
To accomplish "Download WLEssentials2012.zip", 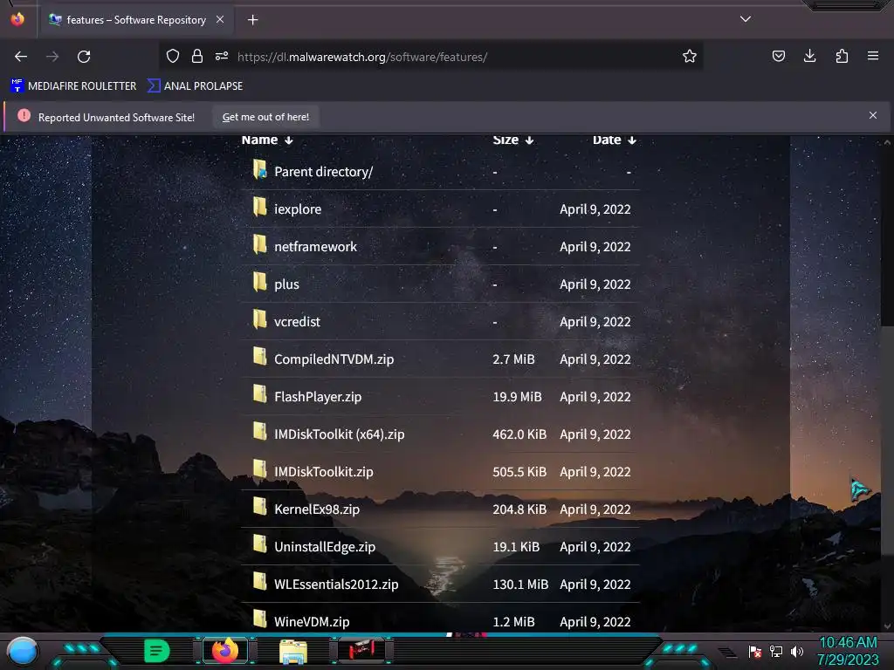I will [x=336, y=585].
